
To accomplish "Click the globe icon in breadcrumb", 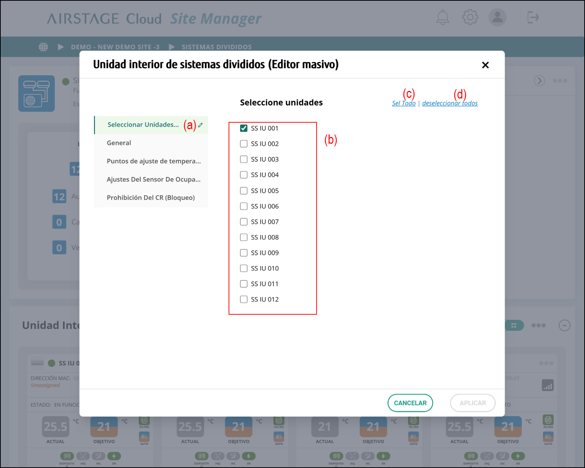I will coord(43,47).
